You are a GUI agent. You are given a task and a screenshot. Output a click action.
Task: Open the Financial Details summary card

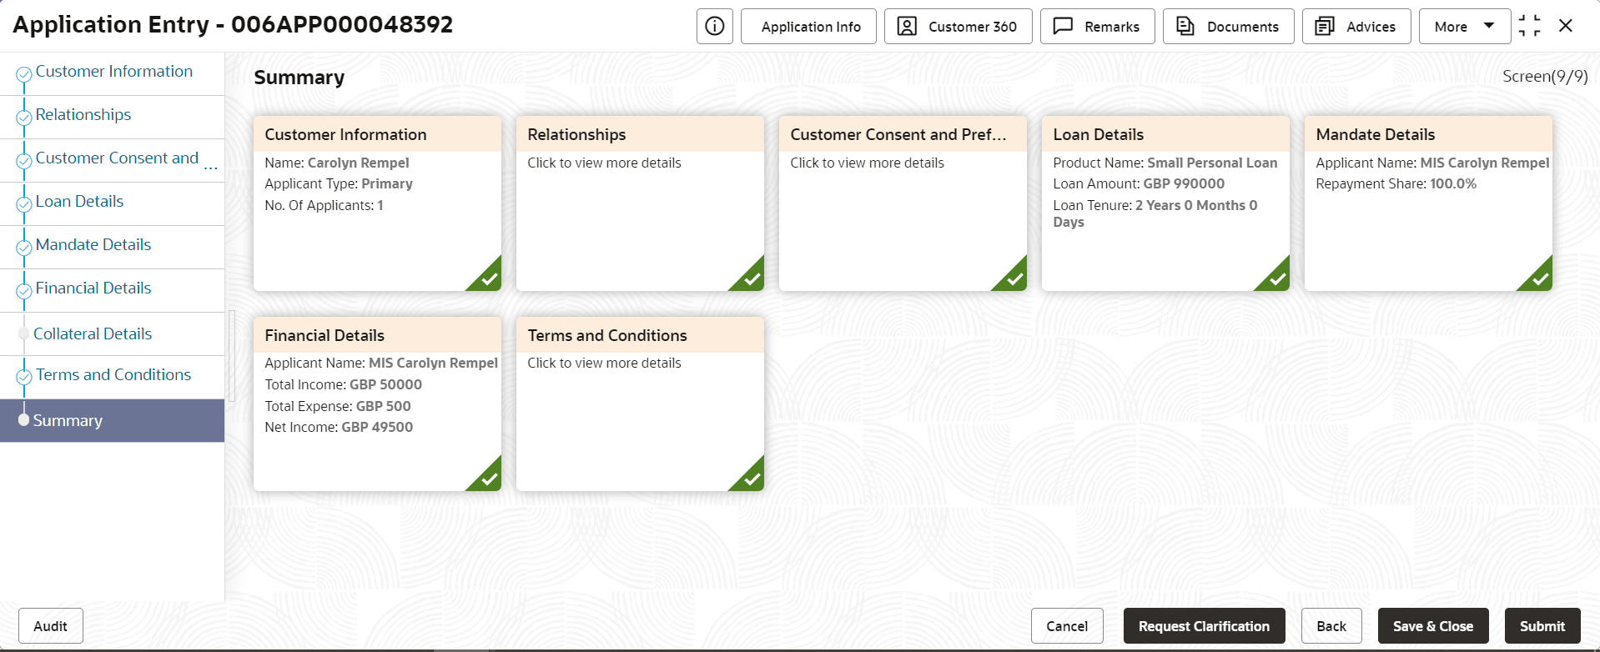[x=377, y=404]
